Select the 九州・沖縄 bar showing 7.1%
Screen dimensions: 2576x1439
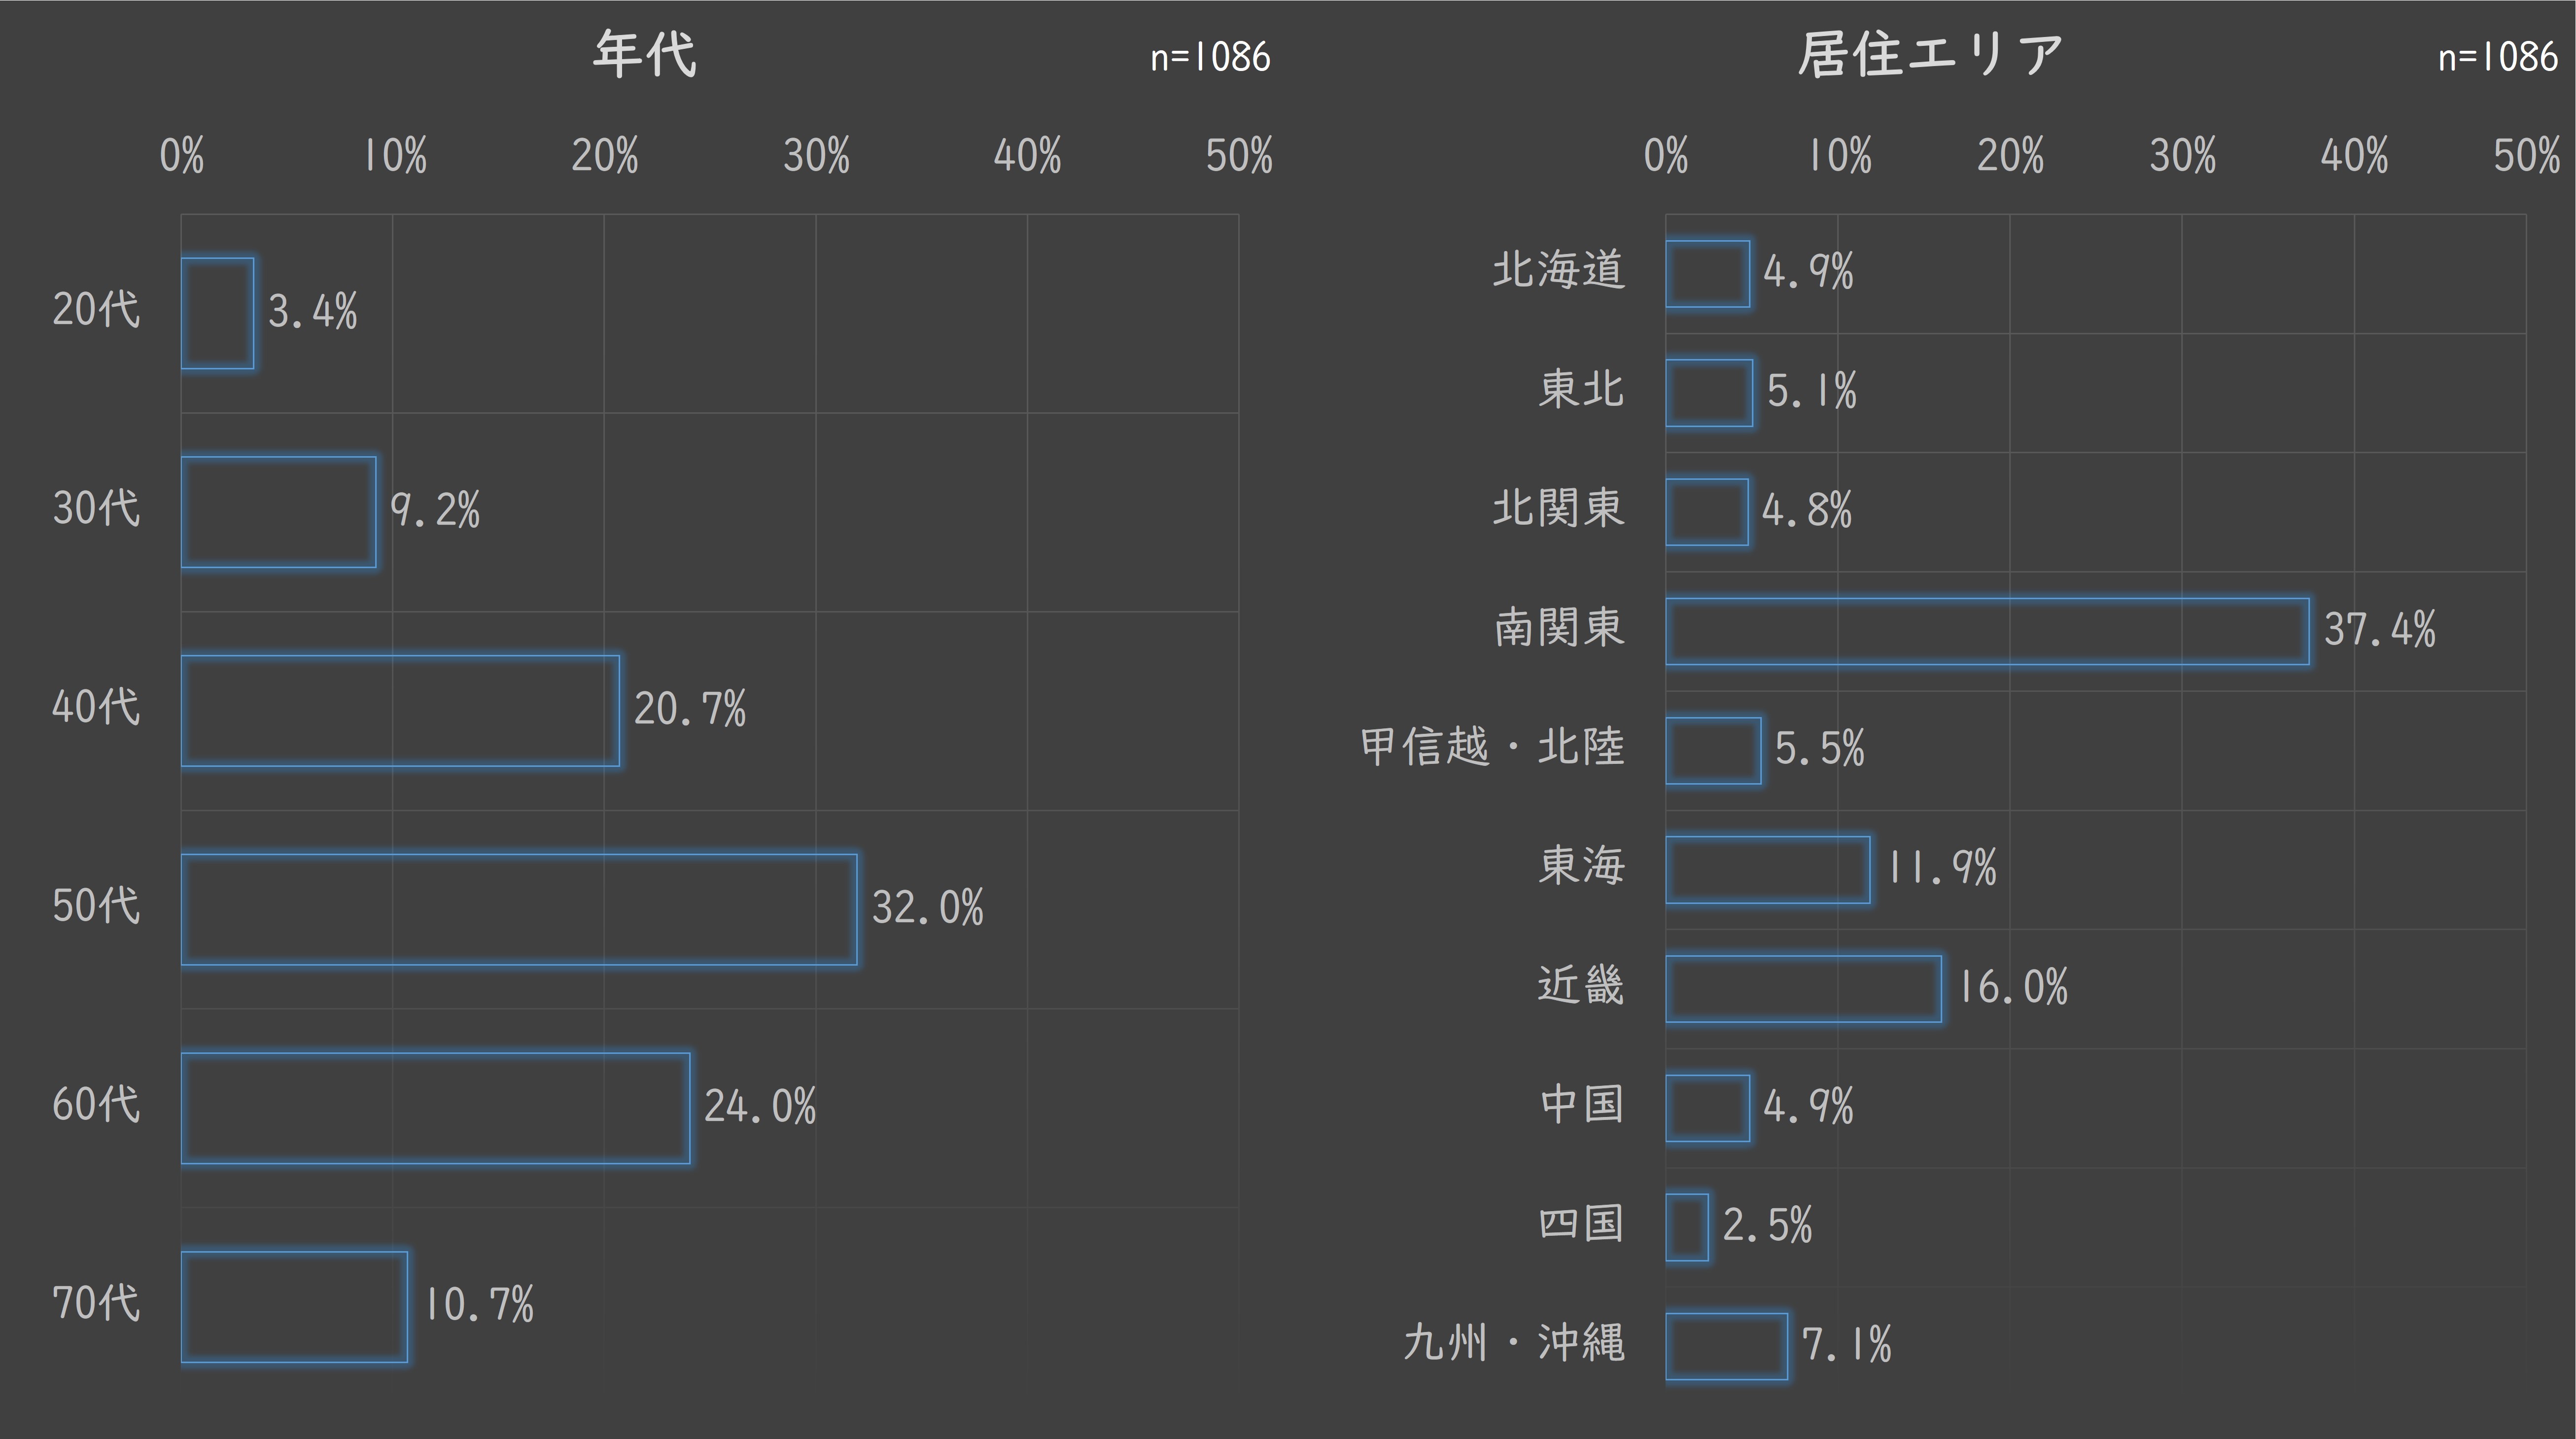click(x=1726, y=1347)
